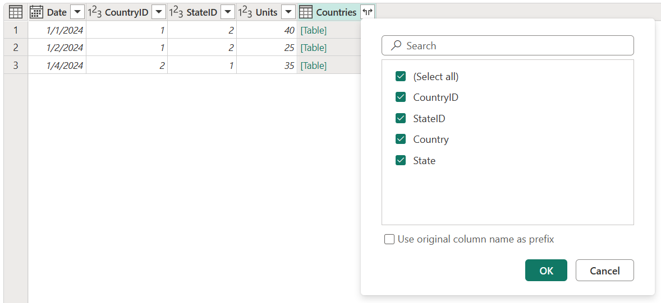The image size is (661, 303).
Task: Click the CountryID column number type icon
Action: click(x=94, y=12)
